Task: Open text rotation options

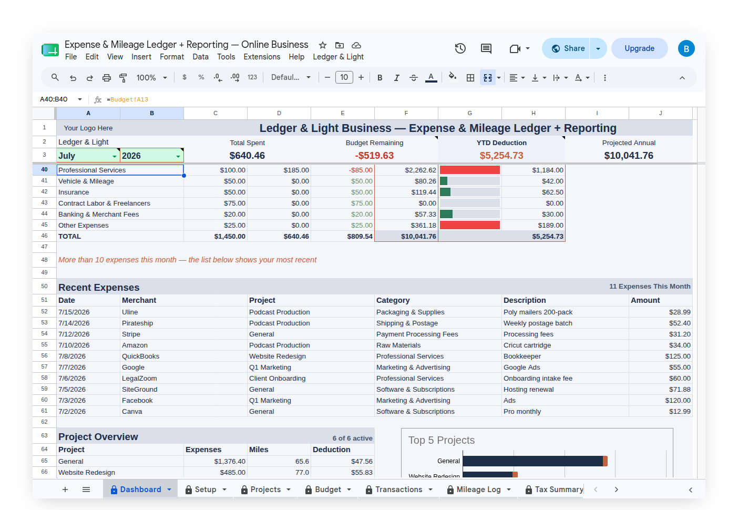Action: (x=582, y=78)
